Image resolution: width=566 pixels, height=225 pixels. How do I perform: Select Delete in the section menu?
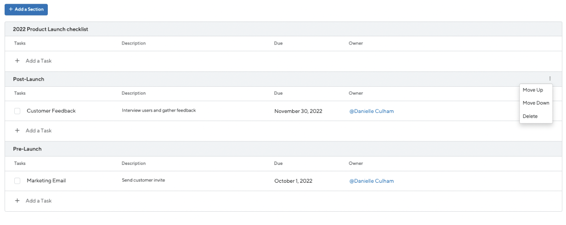point(530,116)
